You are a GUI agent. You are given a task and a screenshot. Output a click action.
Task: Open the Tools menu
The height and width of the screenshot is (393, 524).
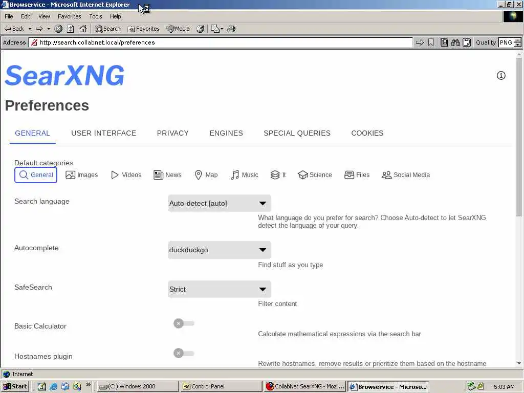click(96, 16)
